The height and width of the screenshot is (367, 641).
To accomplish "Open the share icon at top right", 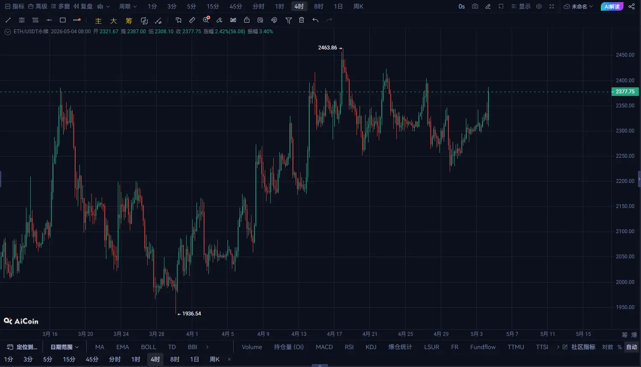I will pyautogui.click(x=632, y=6).
